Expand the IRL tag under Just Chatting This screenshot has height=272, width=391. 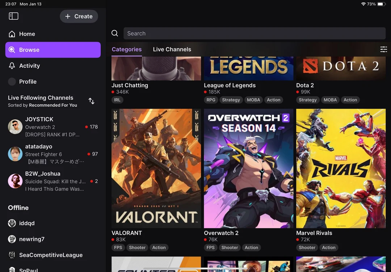click(x=117, y=100)
